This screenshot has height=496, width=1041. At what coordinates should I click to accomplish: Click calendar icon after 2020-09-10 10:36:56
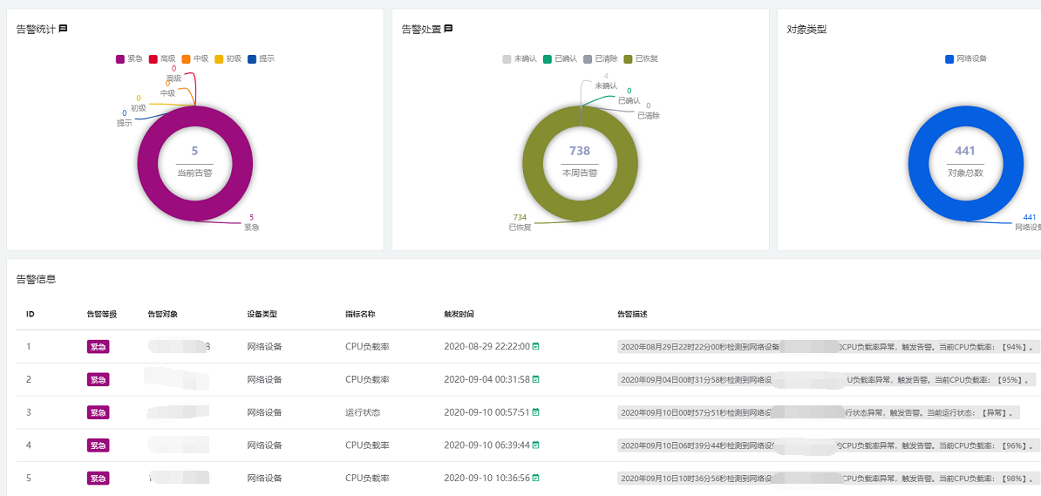pyautogui.click(x=536, y=478)
